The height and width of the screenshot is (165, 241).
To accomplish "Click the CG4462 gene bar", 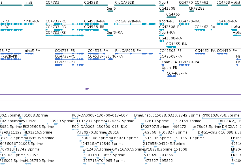I will pos(203,5).
